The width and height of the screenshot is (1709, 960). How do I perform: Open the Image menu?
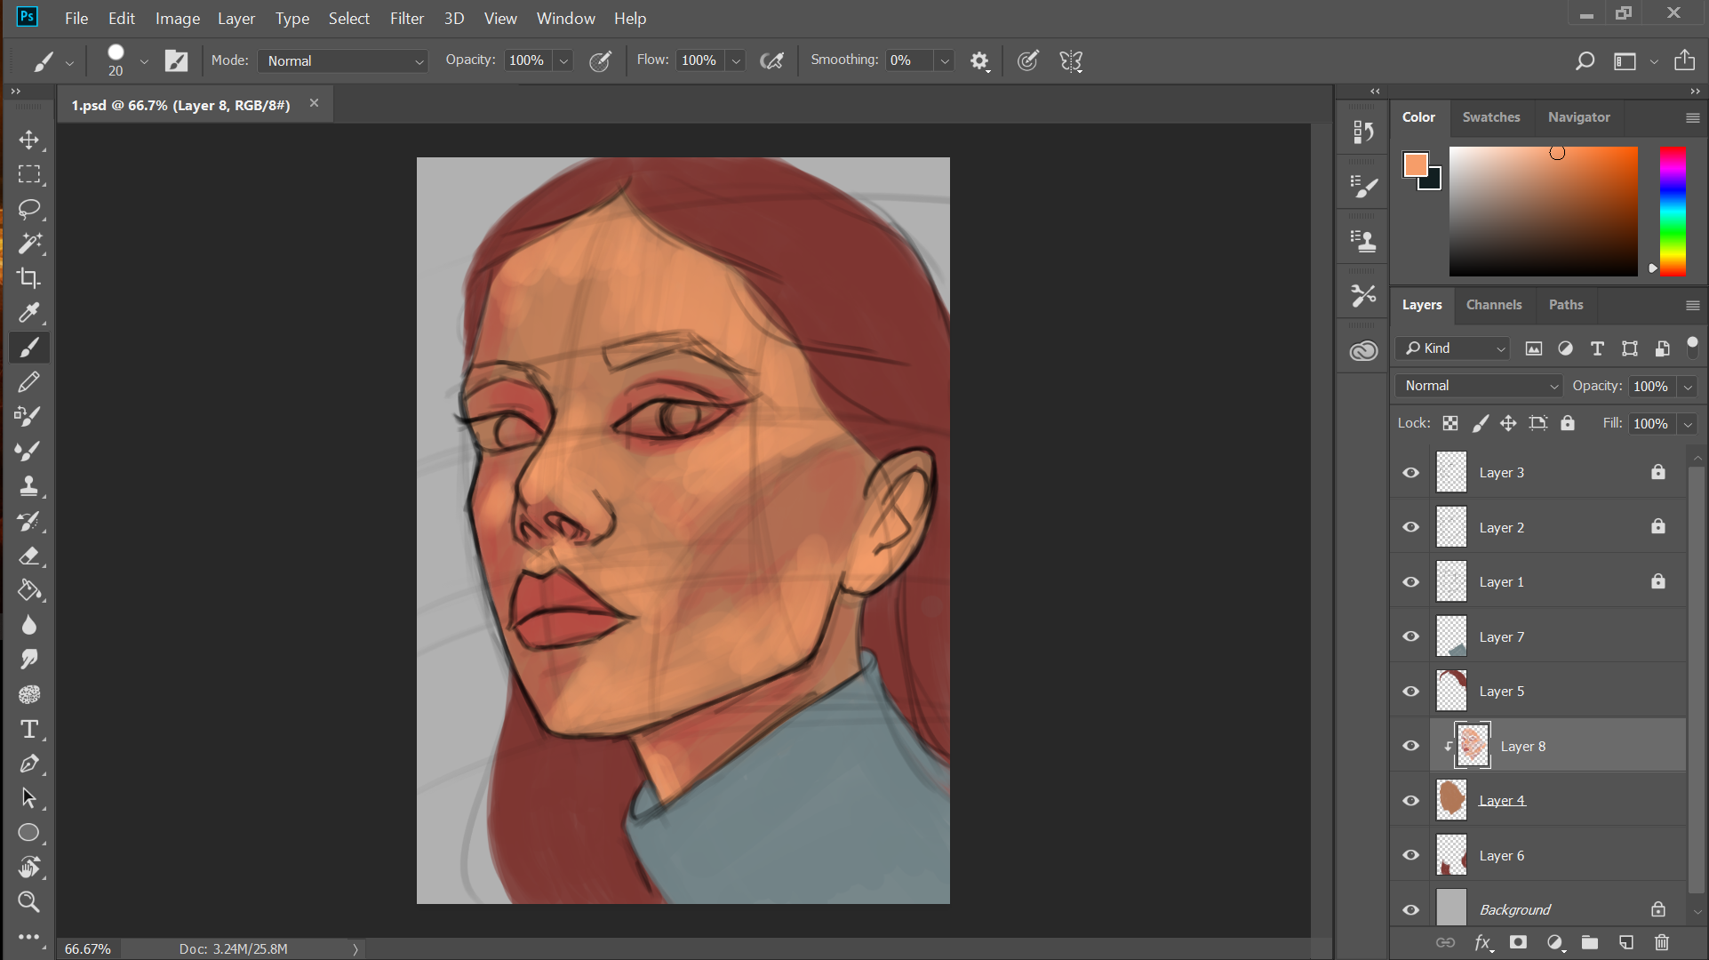(x=178, y=18)
